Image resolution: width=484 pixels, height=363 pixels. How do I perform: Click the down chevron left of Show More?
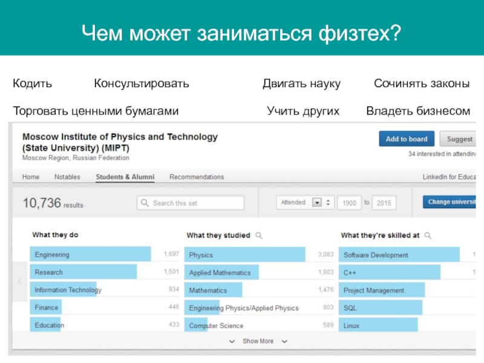tap(232, 341)
